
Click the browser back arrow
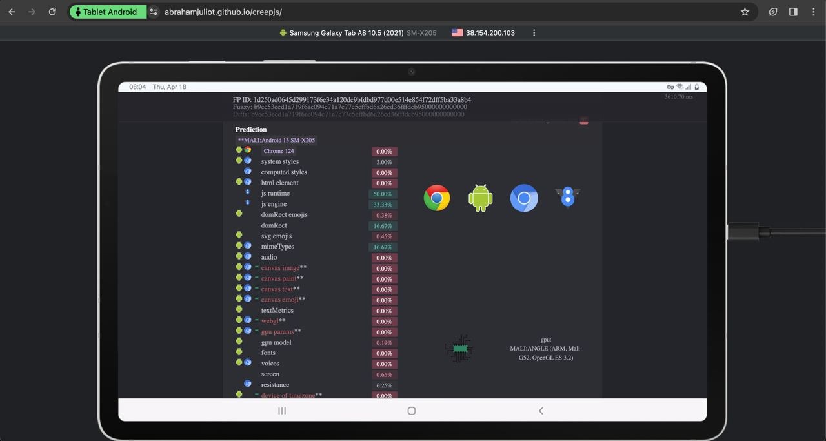(12, 12)
